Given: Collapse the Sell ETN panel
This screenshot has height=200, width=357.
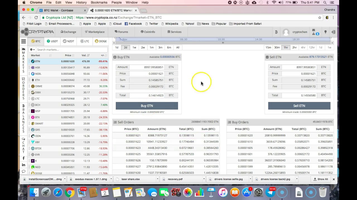Looking at the screenshot, I should [267, 57].
